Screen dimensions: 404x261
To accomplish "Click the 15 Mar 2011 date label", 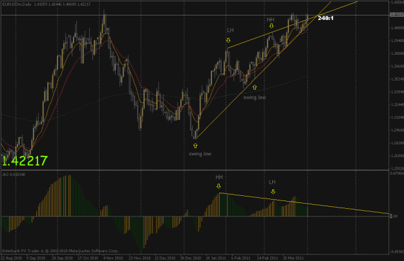I will (293, 258).
